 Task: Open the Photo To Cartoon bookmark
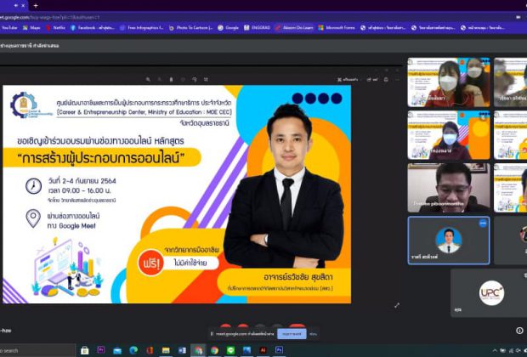pos(191,27)
